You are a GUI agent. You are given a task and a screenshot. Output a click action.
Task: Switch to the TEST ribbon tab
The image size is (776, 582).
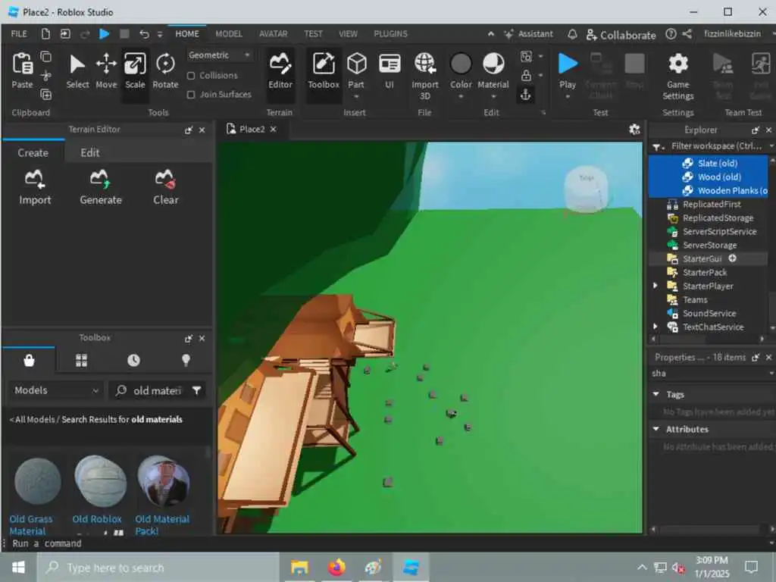pos(313,33)
